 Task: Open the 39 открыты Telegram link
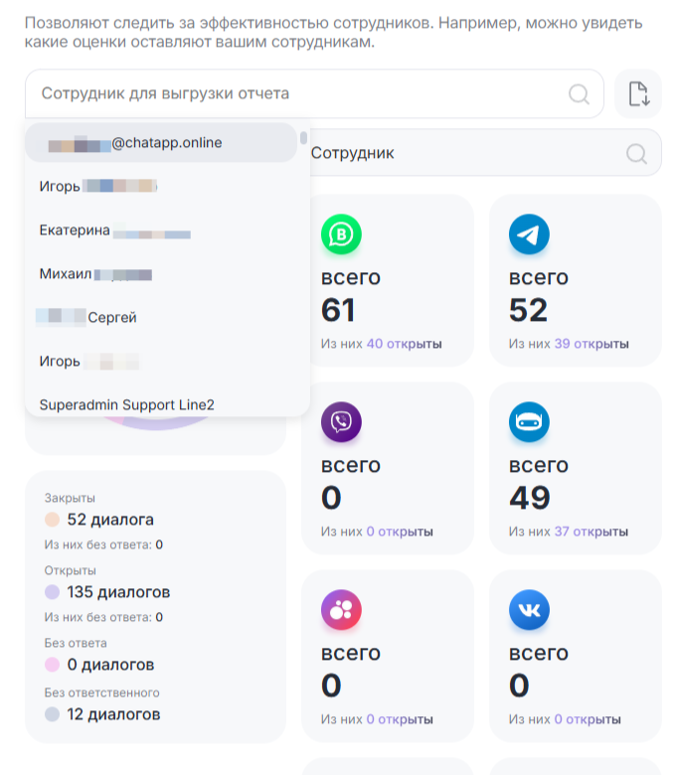coord(592,344)
